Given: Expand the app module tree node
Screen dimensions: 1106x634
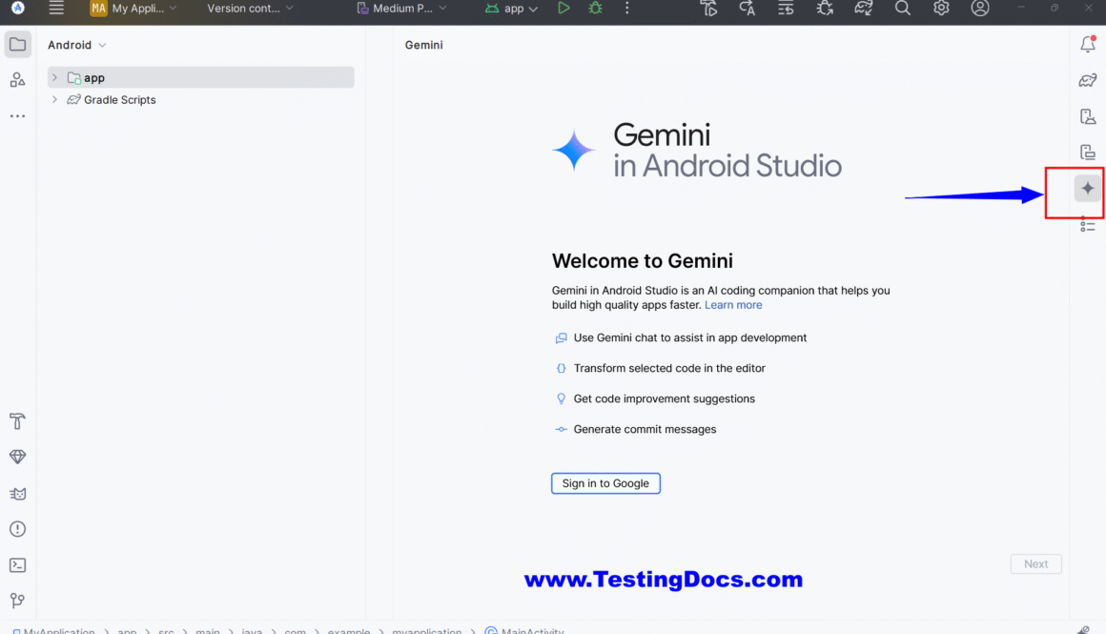Looking at the screenshot, I should tap(54, 77).
